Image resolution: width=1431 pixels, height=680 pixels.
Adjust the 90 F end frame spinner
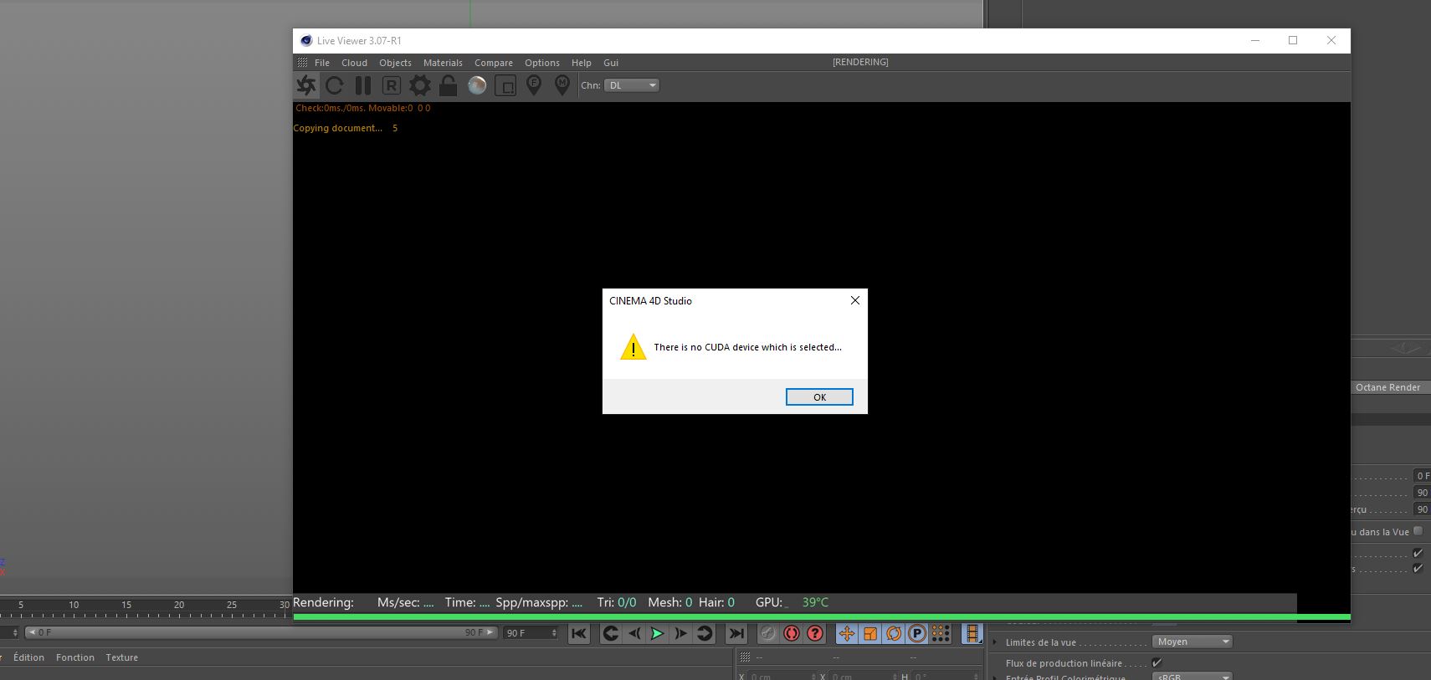pyautogui.click(x=554, y=633)
